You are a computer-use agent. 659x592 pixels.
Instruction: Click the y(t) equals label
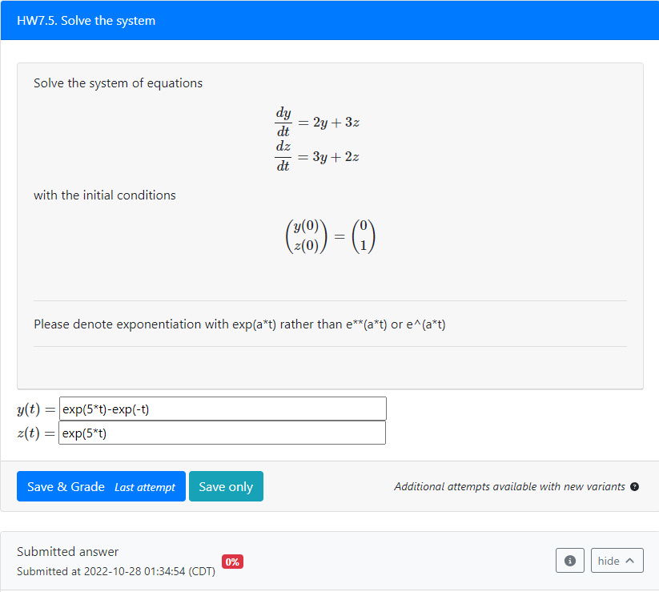coord(33,409)
